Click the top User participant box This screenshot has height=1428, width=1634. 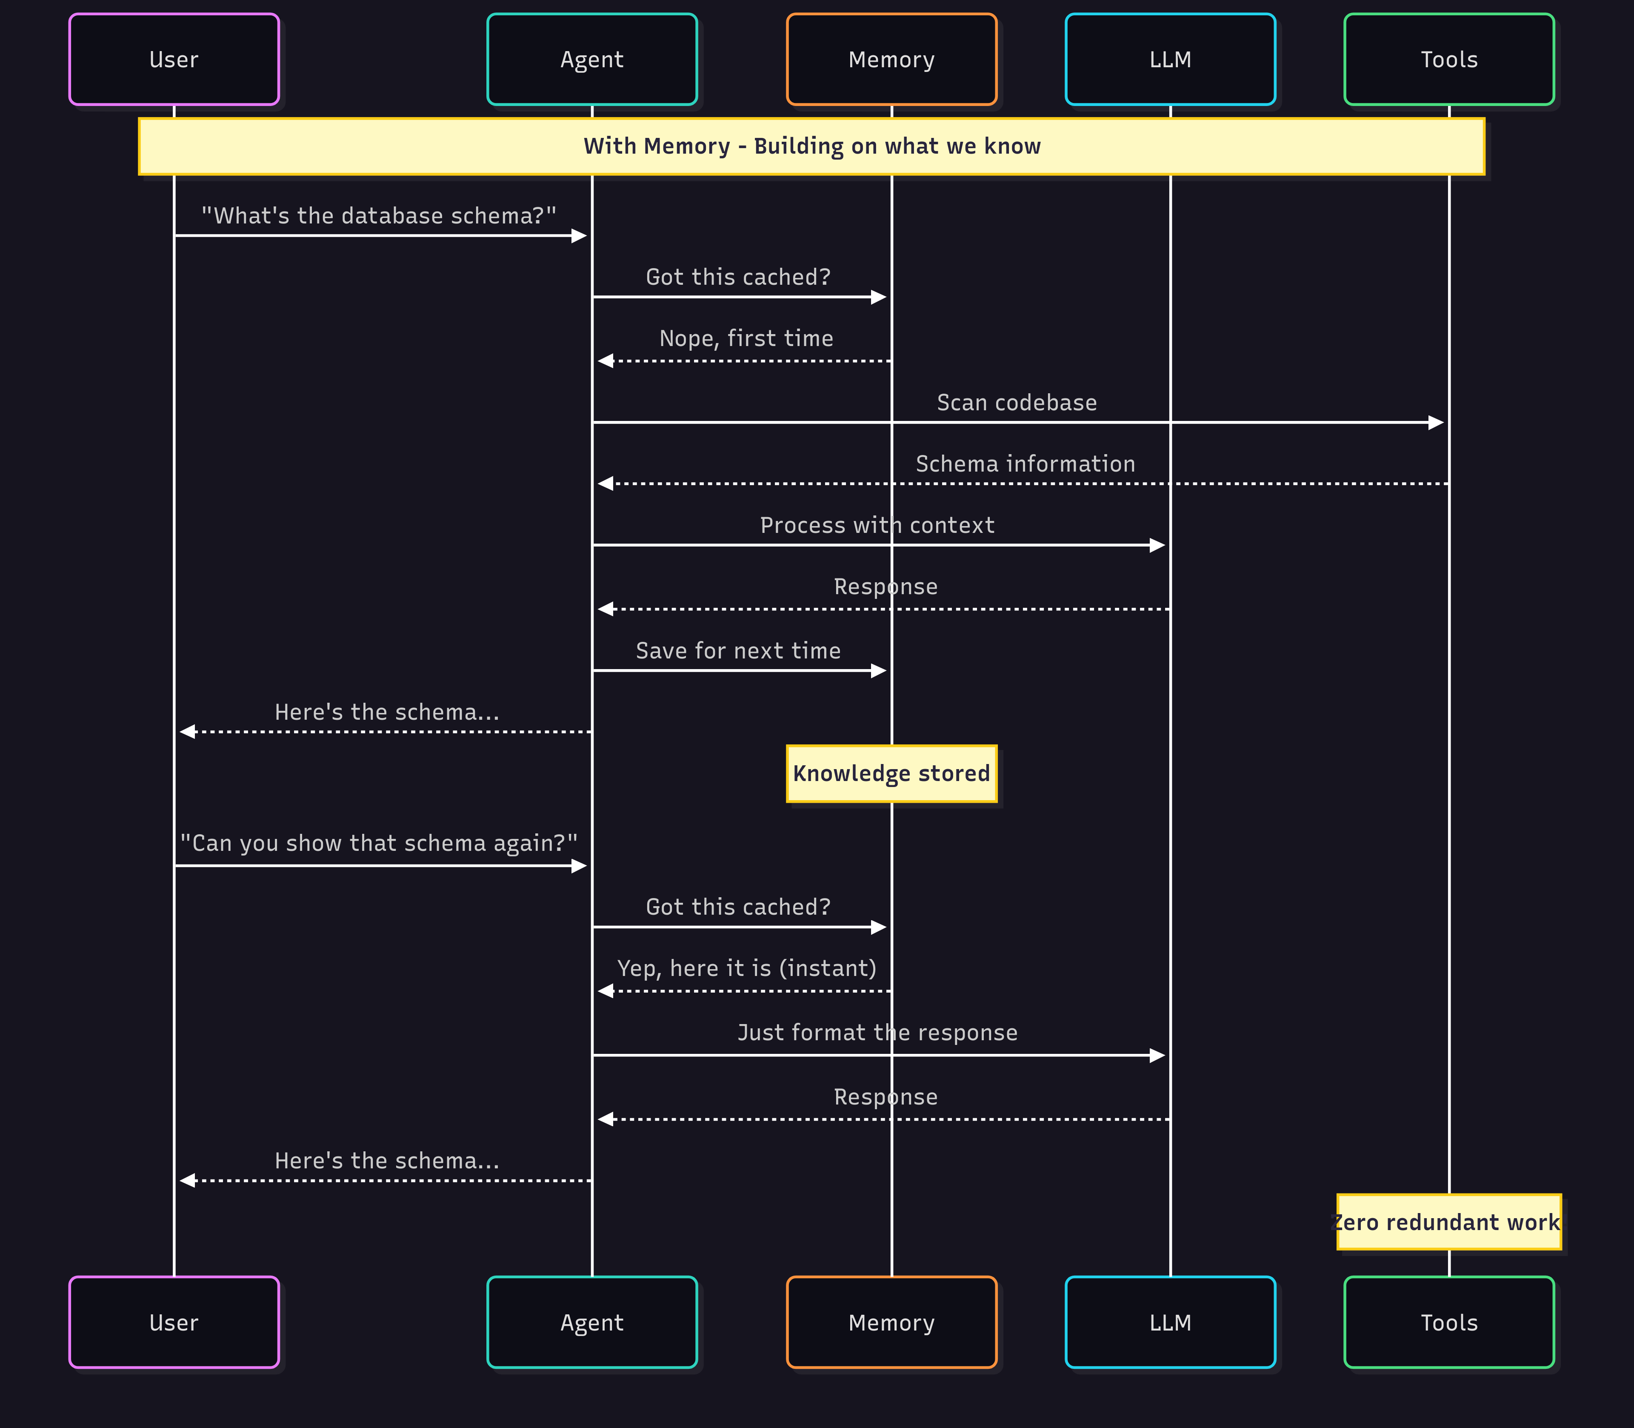click(x=174, y=60)
